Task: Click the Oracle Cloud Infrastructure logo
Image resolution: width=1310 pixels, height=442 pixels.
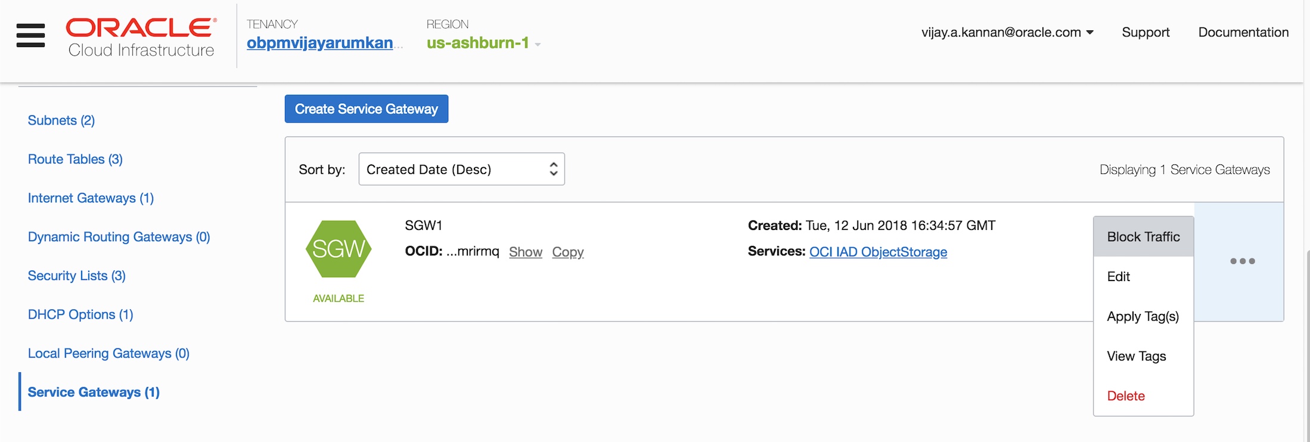Action: tap(141, 37)
